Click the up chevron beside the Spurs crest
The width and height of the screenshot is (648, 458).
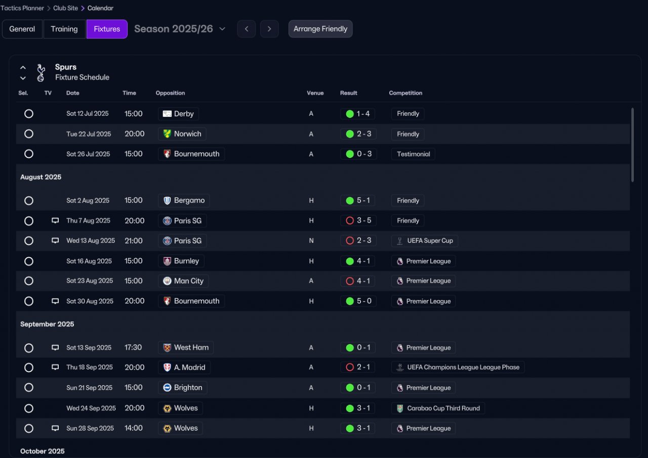pos(23,67)
